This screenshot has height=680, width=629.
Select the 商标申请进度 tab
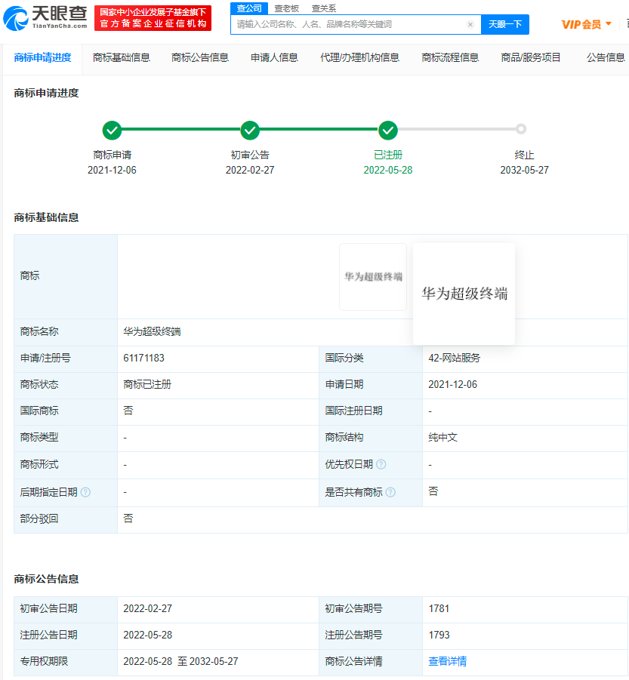42,57
